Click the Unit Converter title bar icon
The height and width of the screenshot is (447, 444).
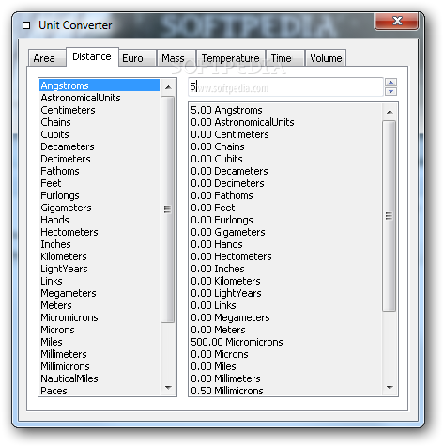pos(26,25)
